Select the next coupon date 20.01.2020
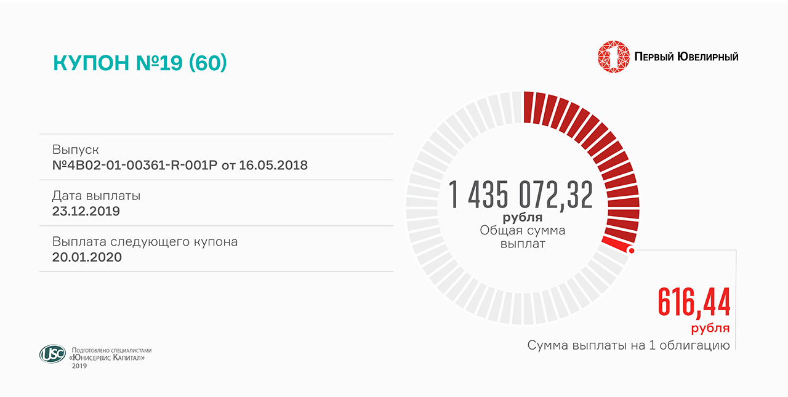 point(87,257)
